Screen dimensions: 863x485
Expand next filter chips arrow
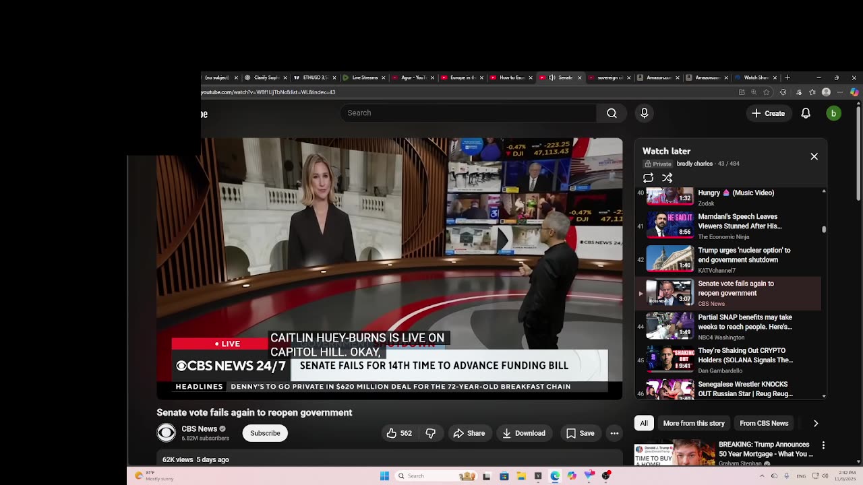coord(815,423)
